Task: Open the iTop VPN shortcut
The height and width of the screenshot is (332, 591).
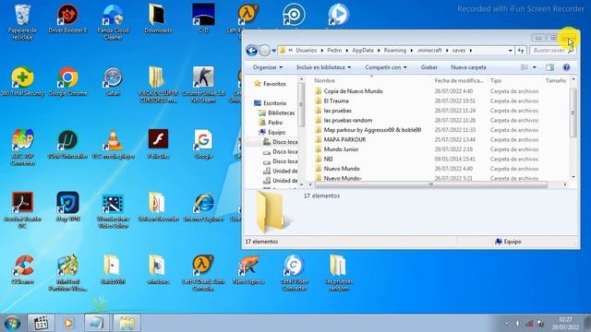Action: [67, 207]
